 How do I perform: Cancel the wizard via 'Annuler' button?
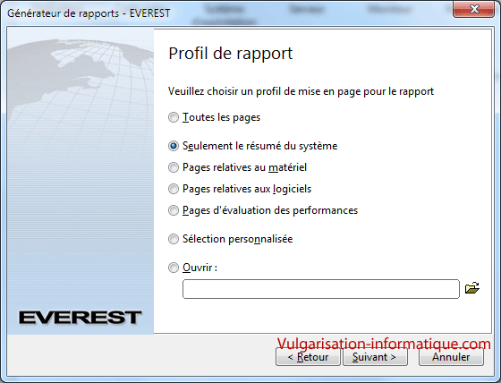tap(451, 357)
